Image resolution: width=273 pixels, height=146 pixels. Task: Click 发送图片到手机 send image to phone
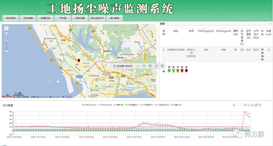click(x=123, y=66)
